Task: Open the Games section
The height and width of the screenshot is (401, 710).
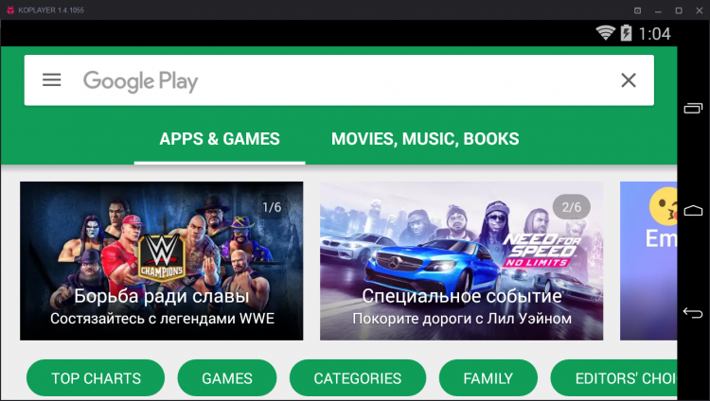Action: tap(227, 378)
